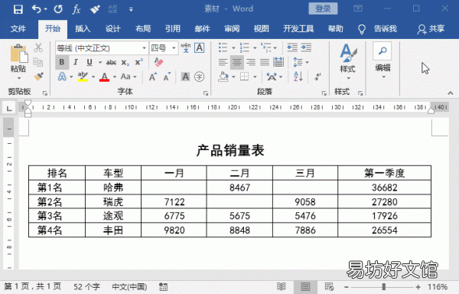Collapse the ribbon with the chevron

point(451,93)
